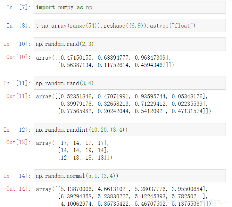Select the In [12]: prompt label
232x207 pixels.
coord(17,130)
